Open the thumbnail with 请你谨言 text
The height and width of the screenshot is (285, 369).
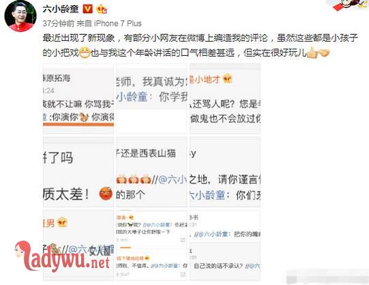click(x=225, y=172)
